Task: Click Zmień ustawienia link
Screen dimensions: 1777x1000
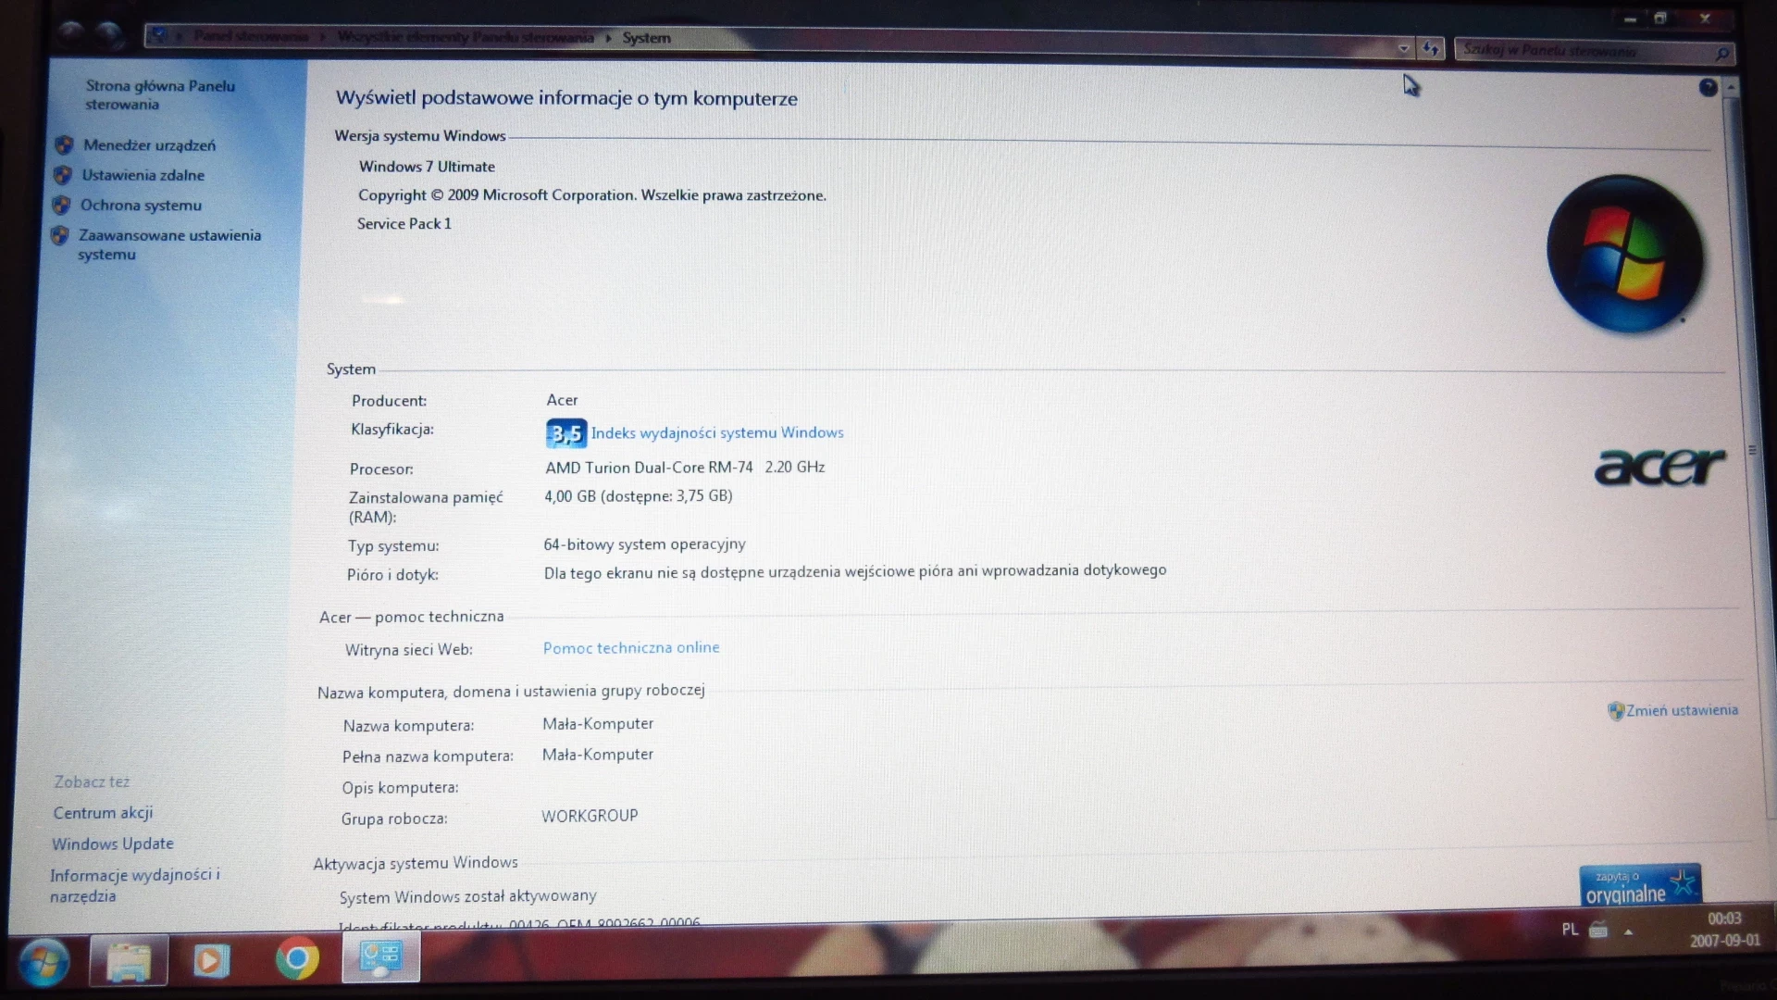Action: 1682,710
